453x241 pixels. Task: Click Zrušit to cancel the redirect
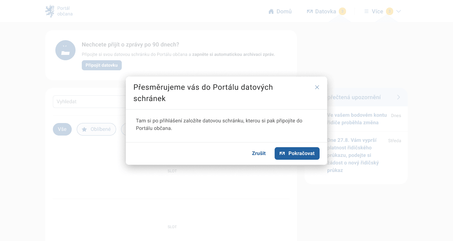(x=259, y=153)
